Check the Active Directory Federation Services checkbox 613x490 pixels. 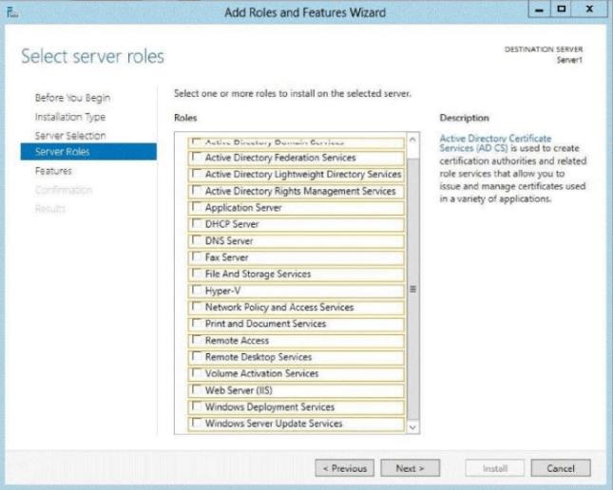pyautogui.click(x=198, y=157)
